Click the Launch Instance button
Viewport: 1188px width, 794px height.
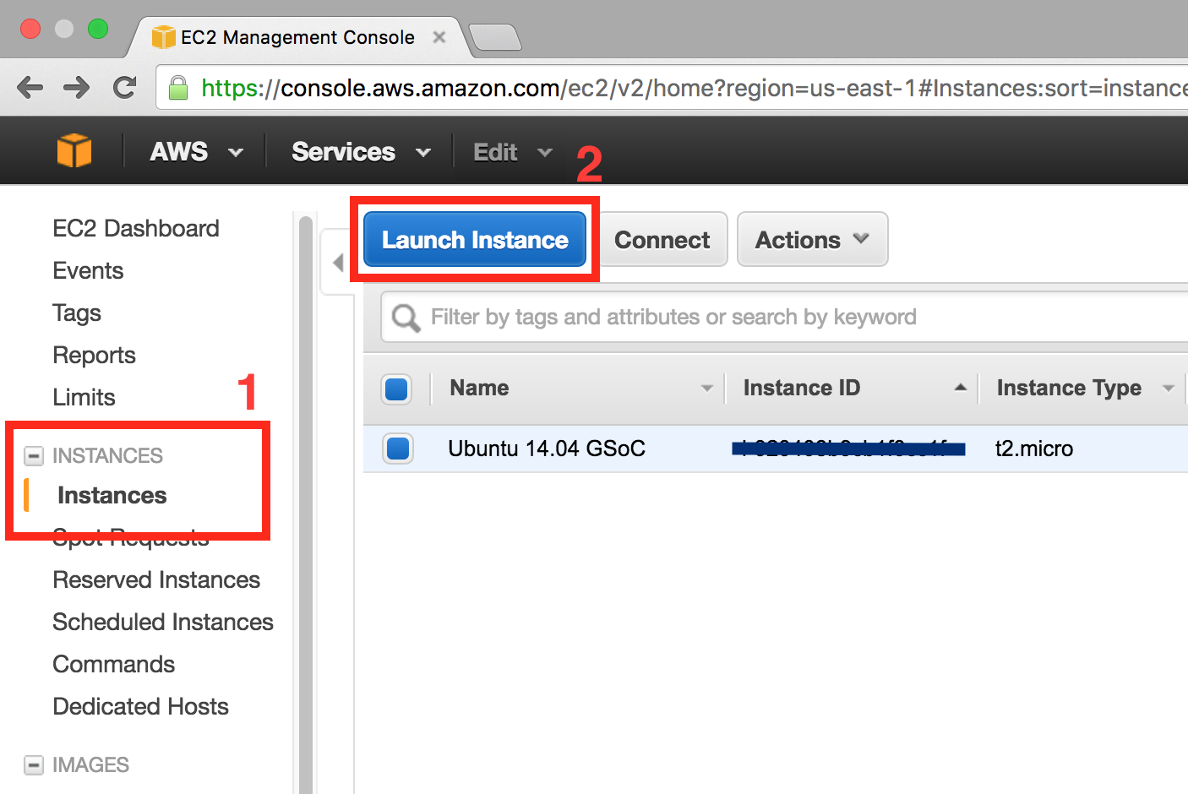click(475, 240)
